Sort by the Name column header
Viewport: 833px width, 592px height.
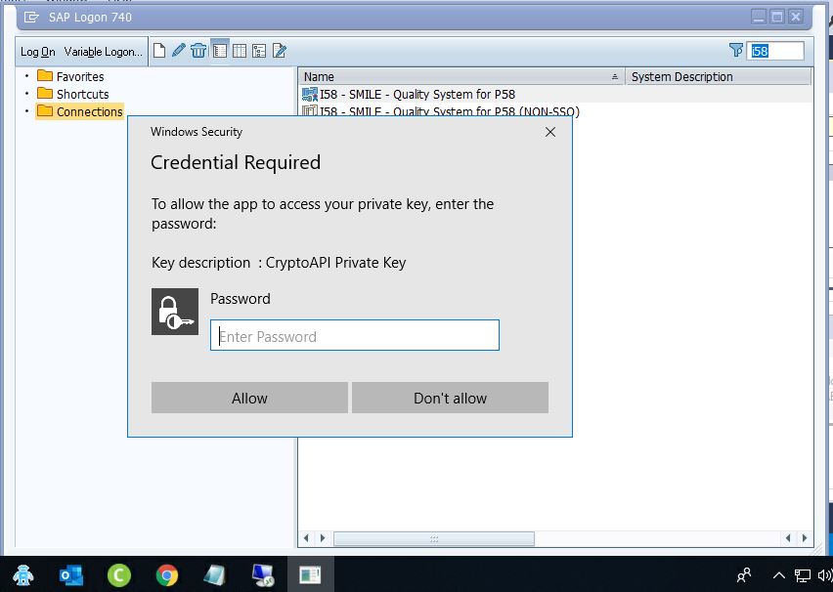coord(461,76)
